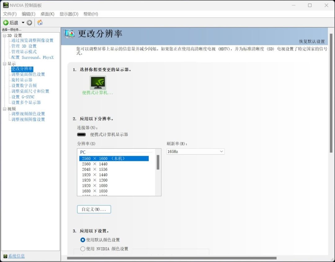Open the 桌面(K) menu
335x262 pixels.
point(47,14)
